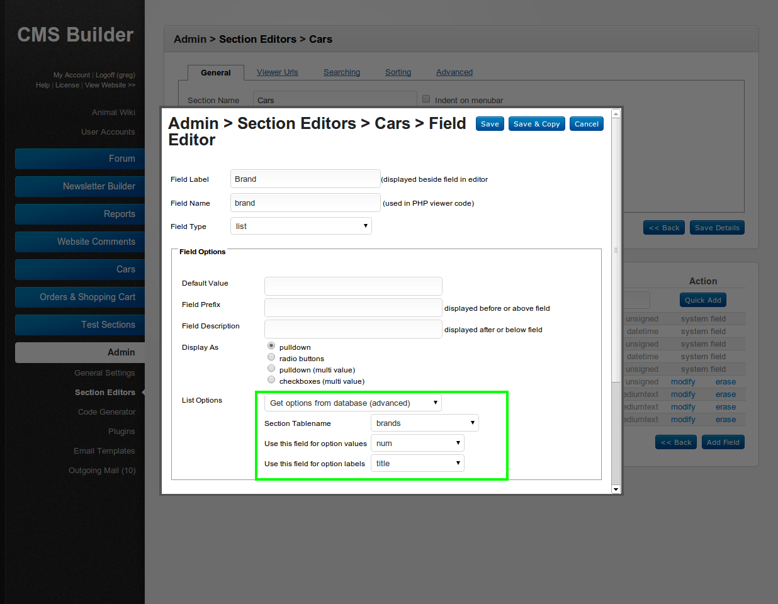The width and height of the screenshot is (778, 604).
Task: Cancel the Field Editor dialog
Action: [586, 124]
